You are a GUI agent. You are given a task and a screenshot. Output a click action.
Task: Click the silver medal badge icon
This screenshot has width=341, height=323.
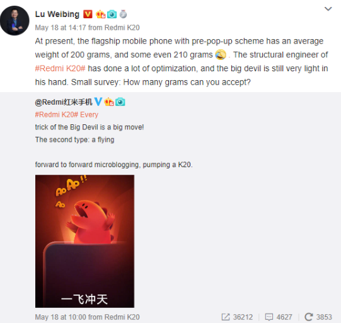[x=124, y=14]
